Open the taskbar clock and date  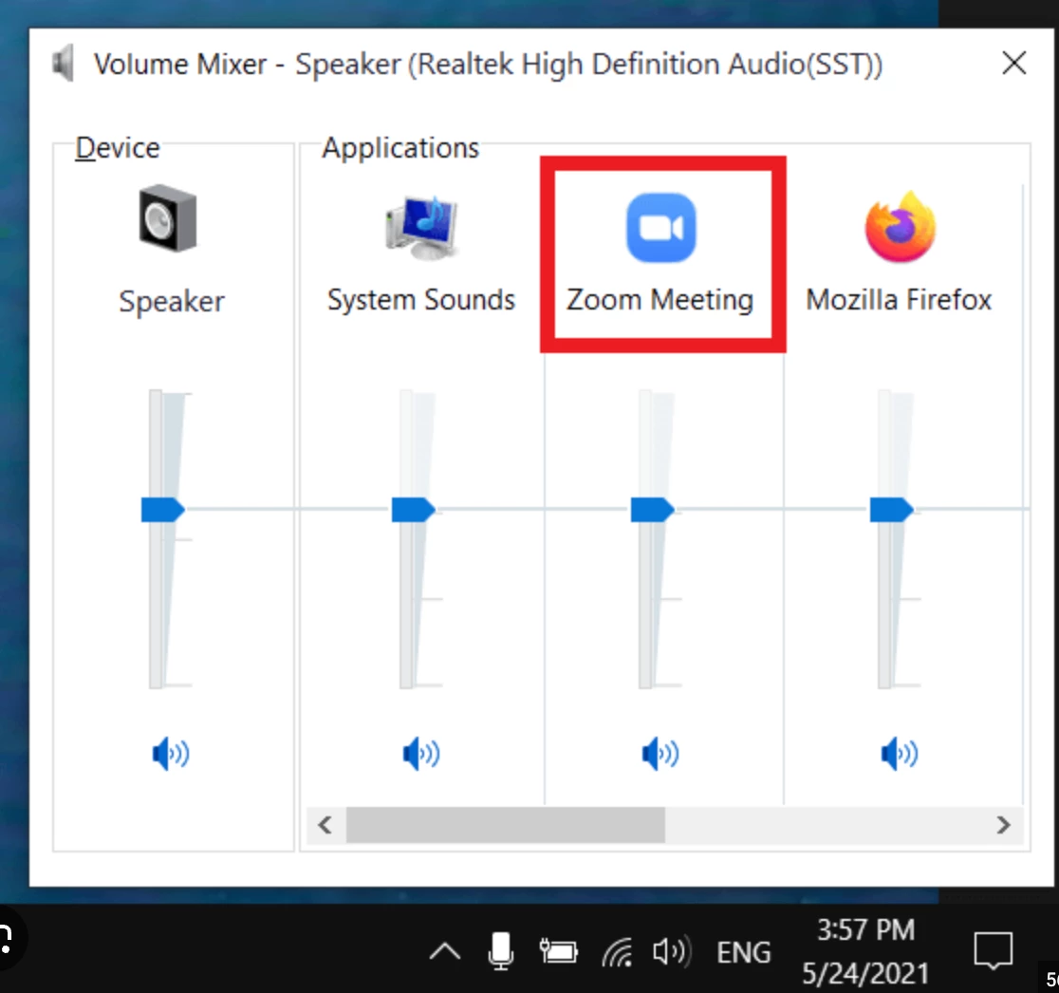tap(865, 951)
